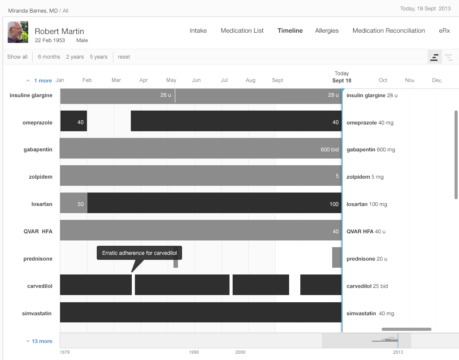Show all timeline history
459x360 pixels.
pos(17,57)
